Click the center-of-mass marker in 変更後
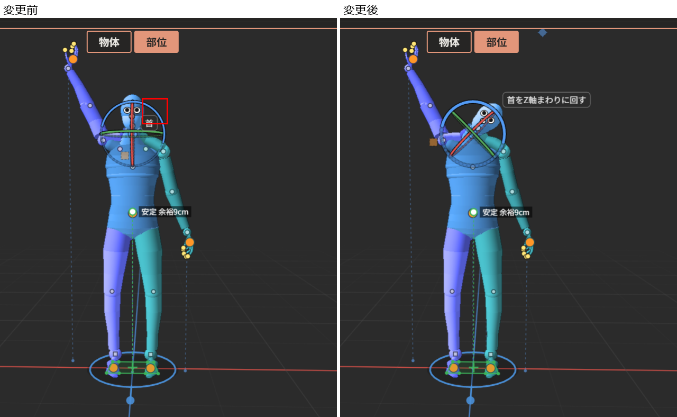The width and height of the screenshot is (677, 417). (x=473, y=213)
